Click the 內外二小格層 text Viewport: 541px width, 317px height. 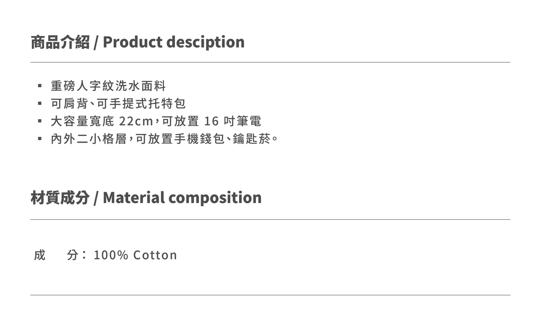click(x=88, y=139)
